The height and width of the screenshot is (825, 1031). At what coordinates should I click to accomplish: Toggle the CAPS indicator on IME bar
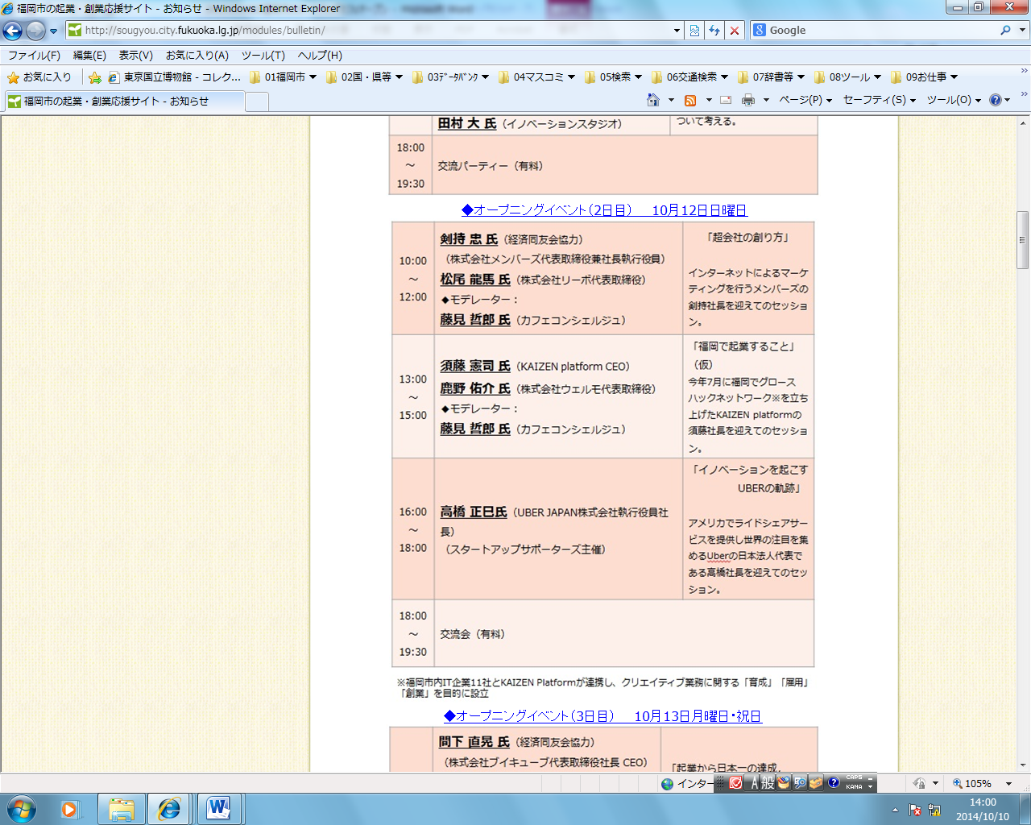(854, 778)
